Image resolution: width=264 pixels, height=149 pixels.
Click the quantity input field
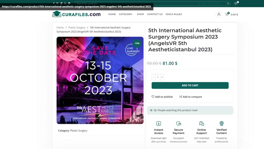coord(158,77)
